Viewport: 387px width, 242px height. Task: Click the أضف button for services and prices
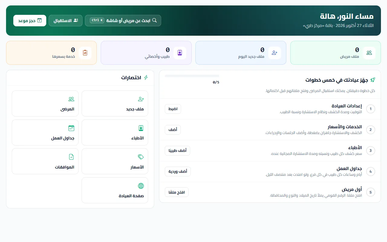(x=173, y=130)
